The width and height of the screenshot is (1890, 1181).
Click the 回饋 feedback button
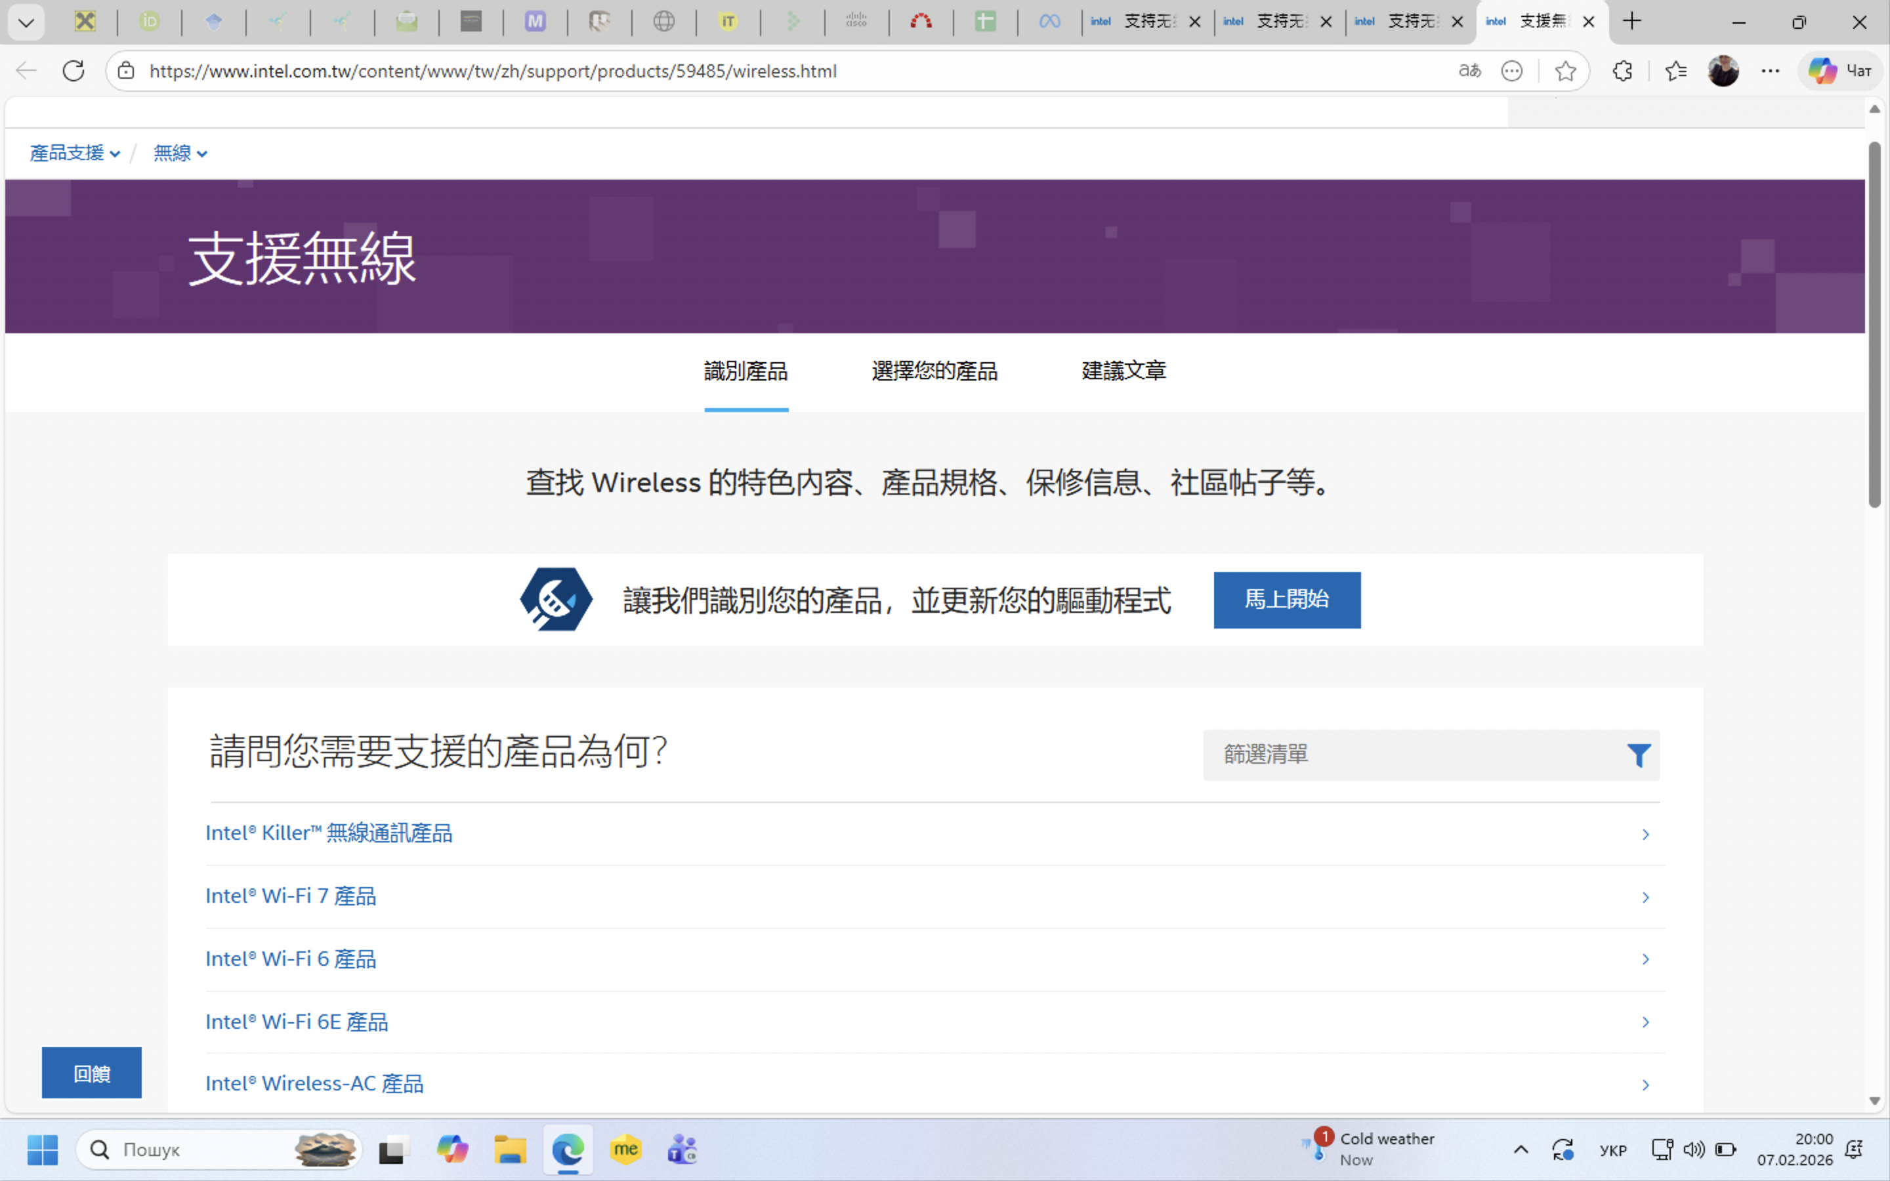point(91,1073)
